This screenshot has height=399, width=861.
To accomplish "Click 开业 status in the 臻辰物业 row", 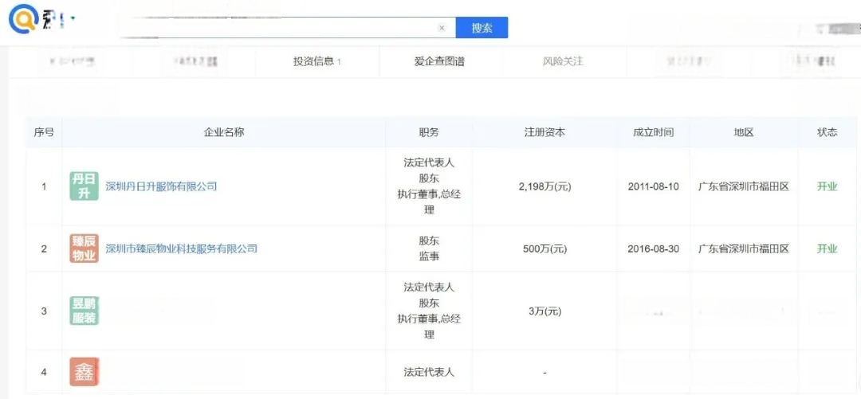I will tap(827, 248).
